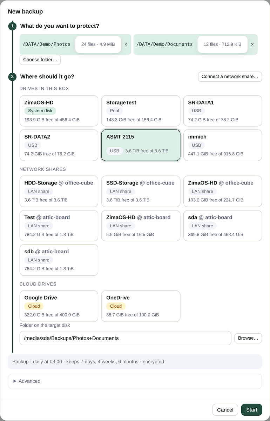Image resolution: width=270 pixels, height=421 pixels.
Task: Select the Google Drive cloud card
Action: (59, 306)
